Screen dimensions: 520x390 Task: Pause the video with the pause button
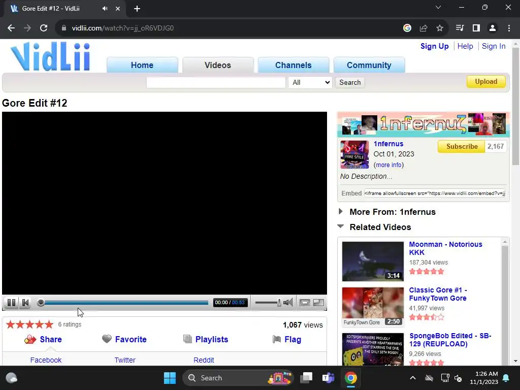point(11,303)
